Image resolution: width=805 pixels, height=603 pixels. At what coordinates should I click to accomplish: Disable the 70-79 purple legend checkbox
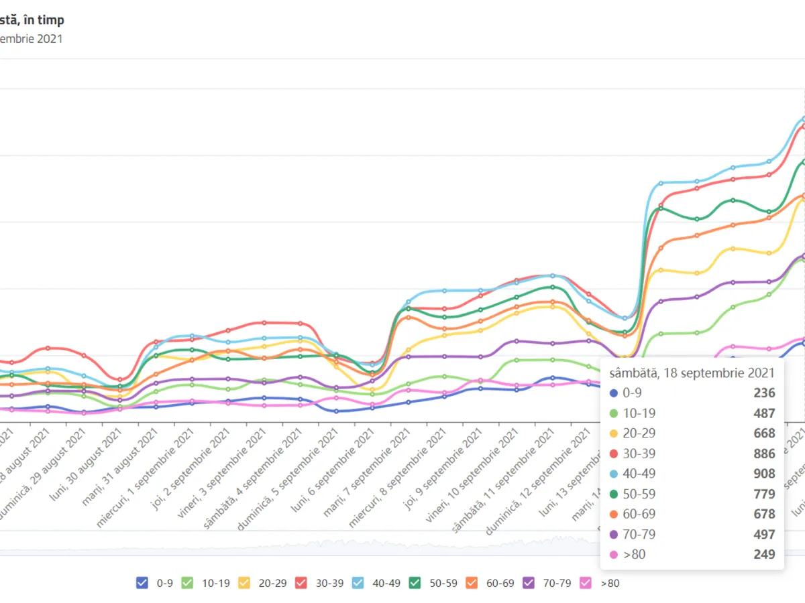tap(529, 583)
